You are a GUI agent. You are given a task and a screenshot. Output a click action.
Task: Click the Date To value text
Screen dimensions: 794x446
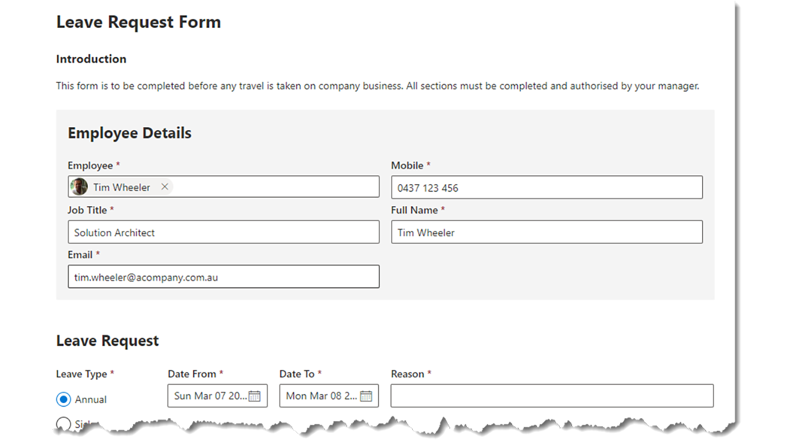[x=321, y=396]
